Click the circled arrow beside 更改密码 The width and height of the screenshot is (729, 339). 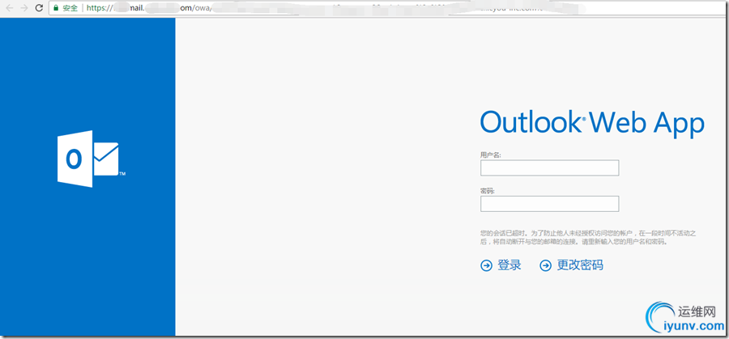tap(545, 265)
